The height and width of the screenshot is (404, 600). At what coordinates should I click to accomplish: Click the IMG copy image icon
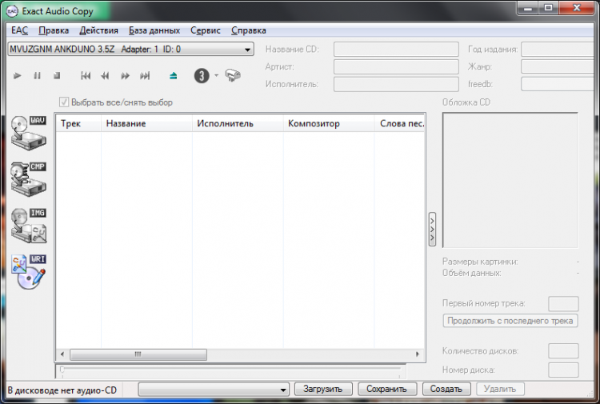[x=29, y=226]
